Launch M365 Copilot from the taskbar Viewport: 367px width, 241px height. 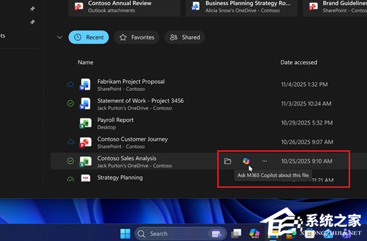[x=254, y=233]
